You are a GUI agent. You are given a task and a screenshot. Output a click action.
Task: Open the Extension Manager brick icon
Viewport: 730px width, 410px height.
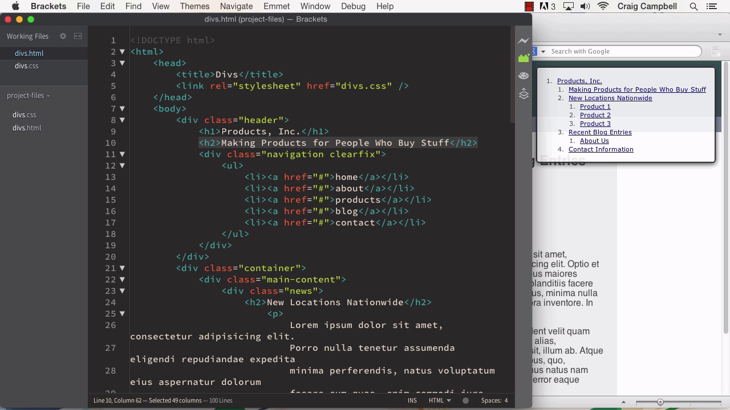524,58
